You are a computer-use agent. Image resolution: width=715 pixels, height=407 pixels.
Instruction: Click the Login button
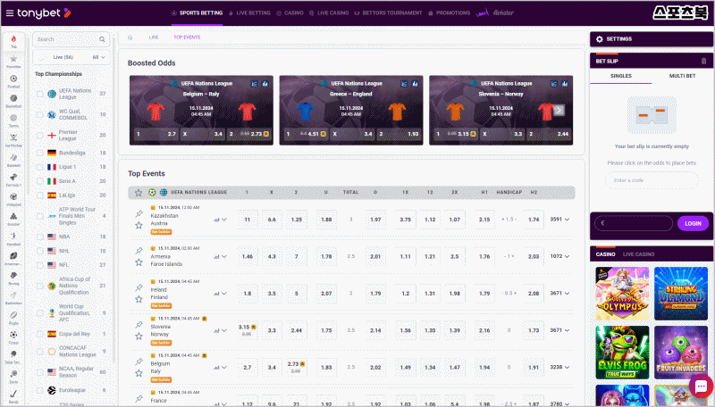click(693, 223)
